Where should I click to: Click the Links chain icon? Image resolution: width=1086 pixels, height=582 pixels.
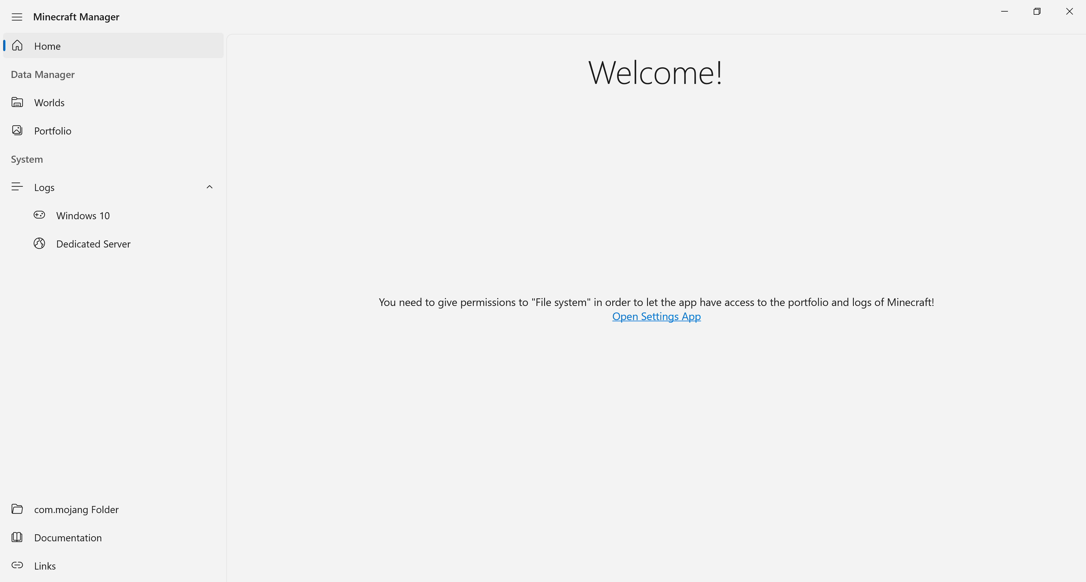pos(17,566)
